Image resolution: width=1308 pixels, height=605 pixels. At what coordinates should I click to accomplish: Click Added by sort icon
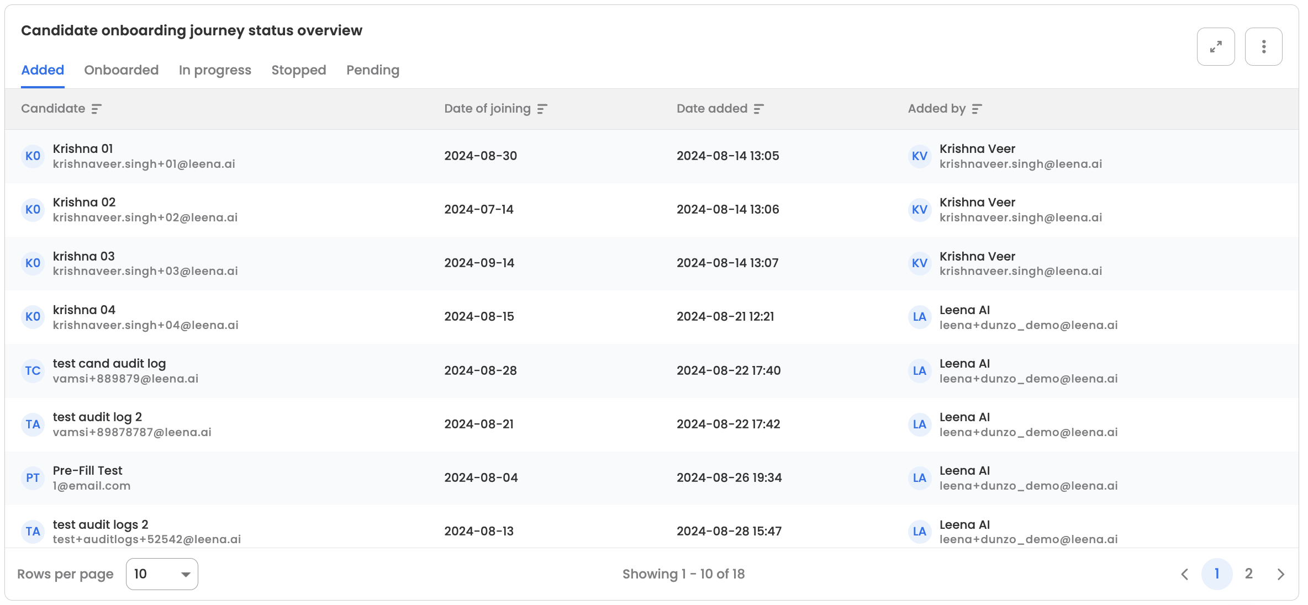(977, 109)
